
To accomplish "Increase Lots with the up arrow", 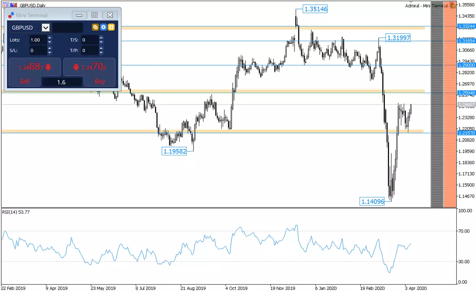I will click(50, 38).
